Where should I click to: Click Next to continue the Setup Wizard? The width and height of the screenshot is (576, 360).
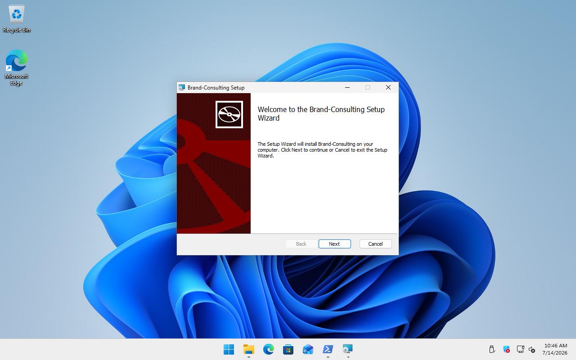(x=334, y=244)
